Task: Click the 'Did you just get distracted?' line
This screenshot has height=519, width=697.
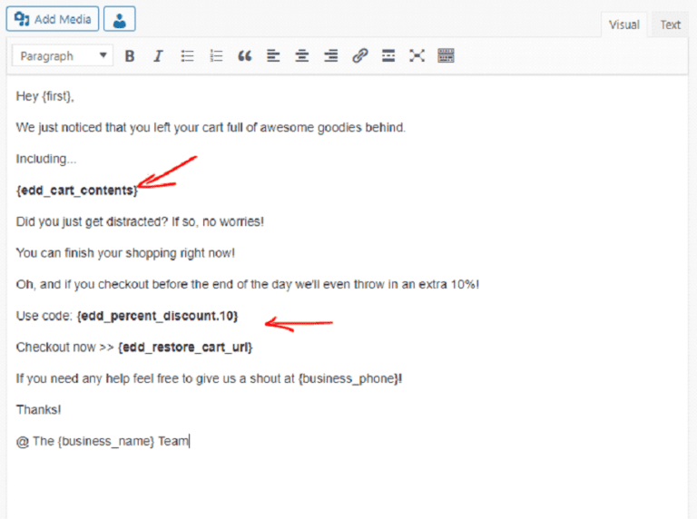Action: coord(140,221)
